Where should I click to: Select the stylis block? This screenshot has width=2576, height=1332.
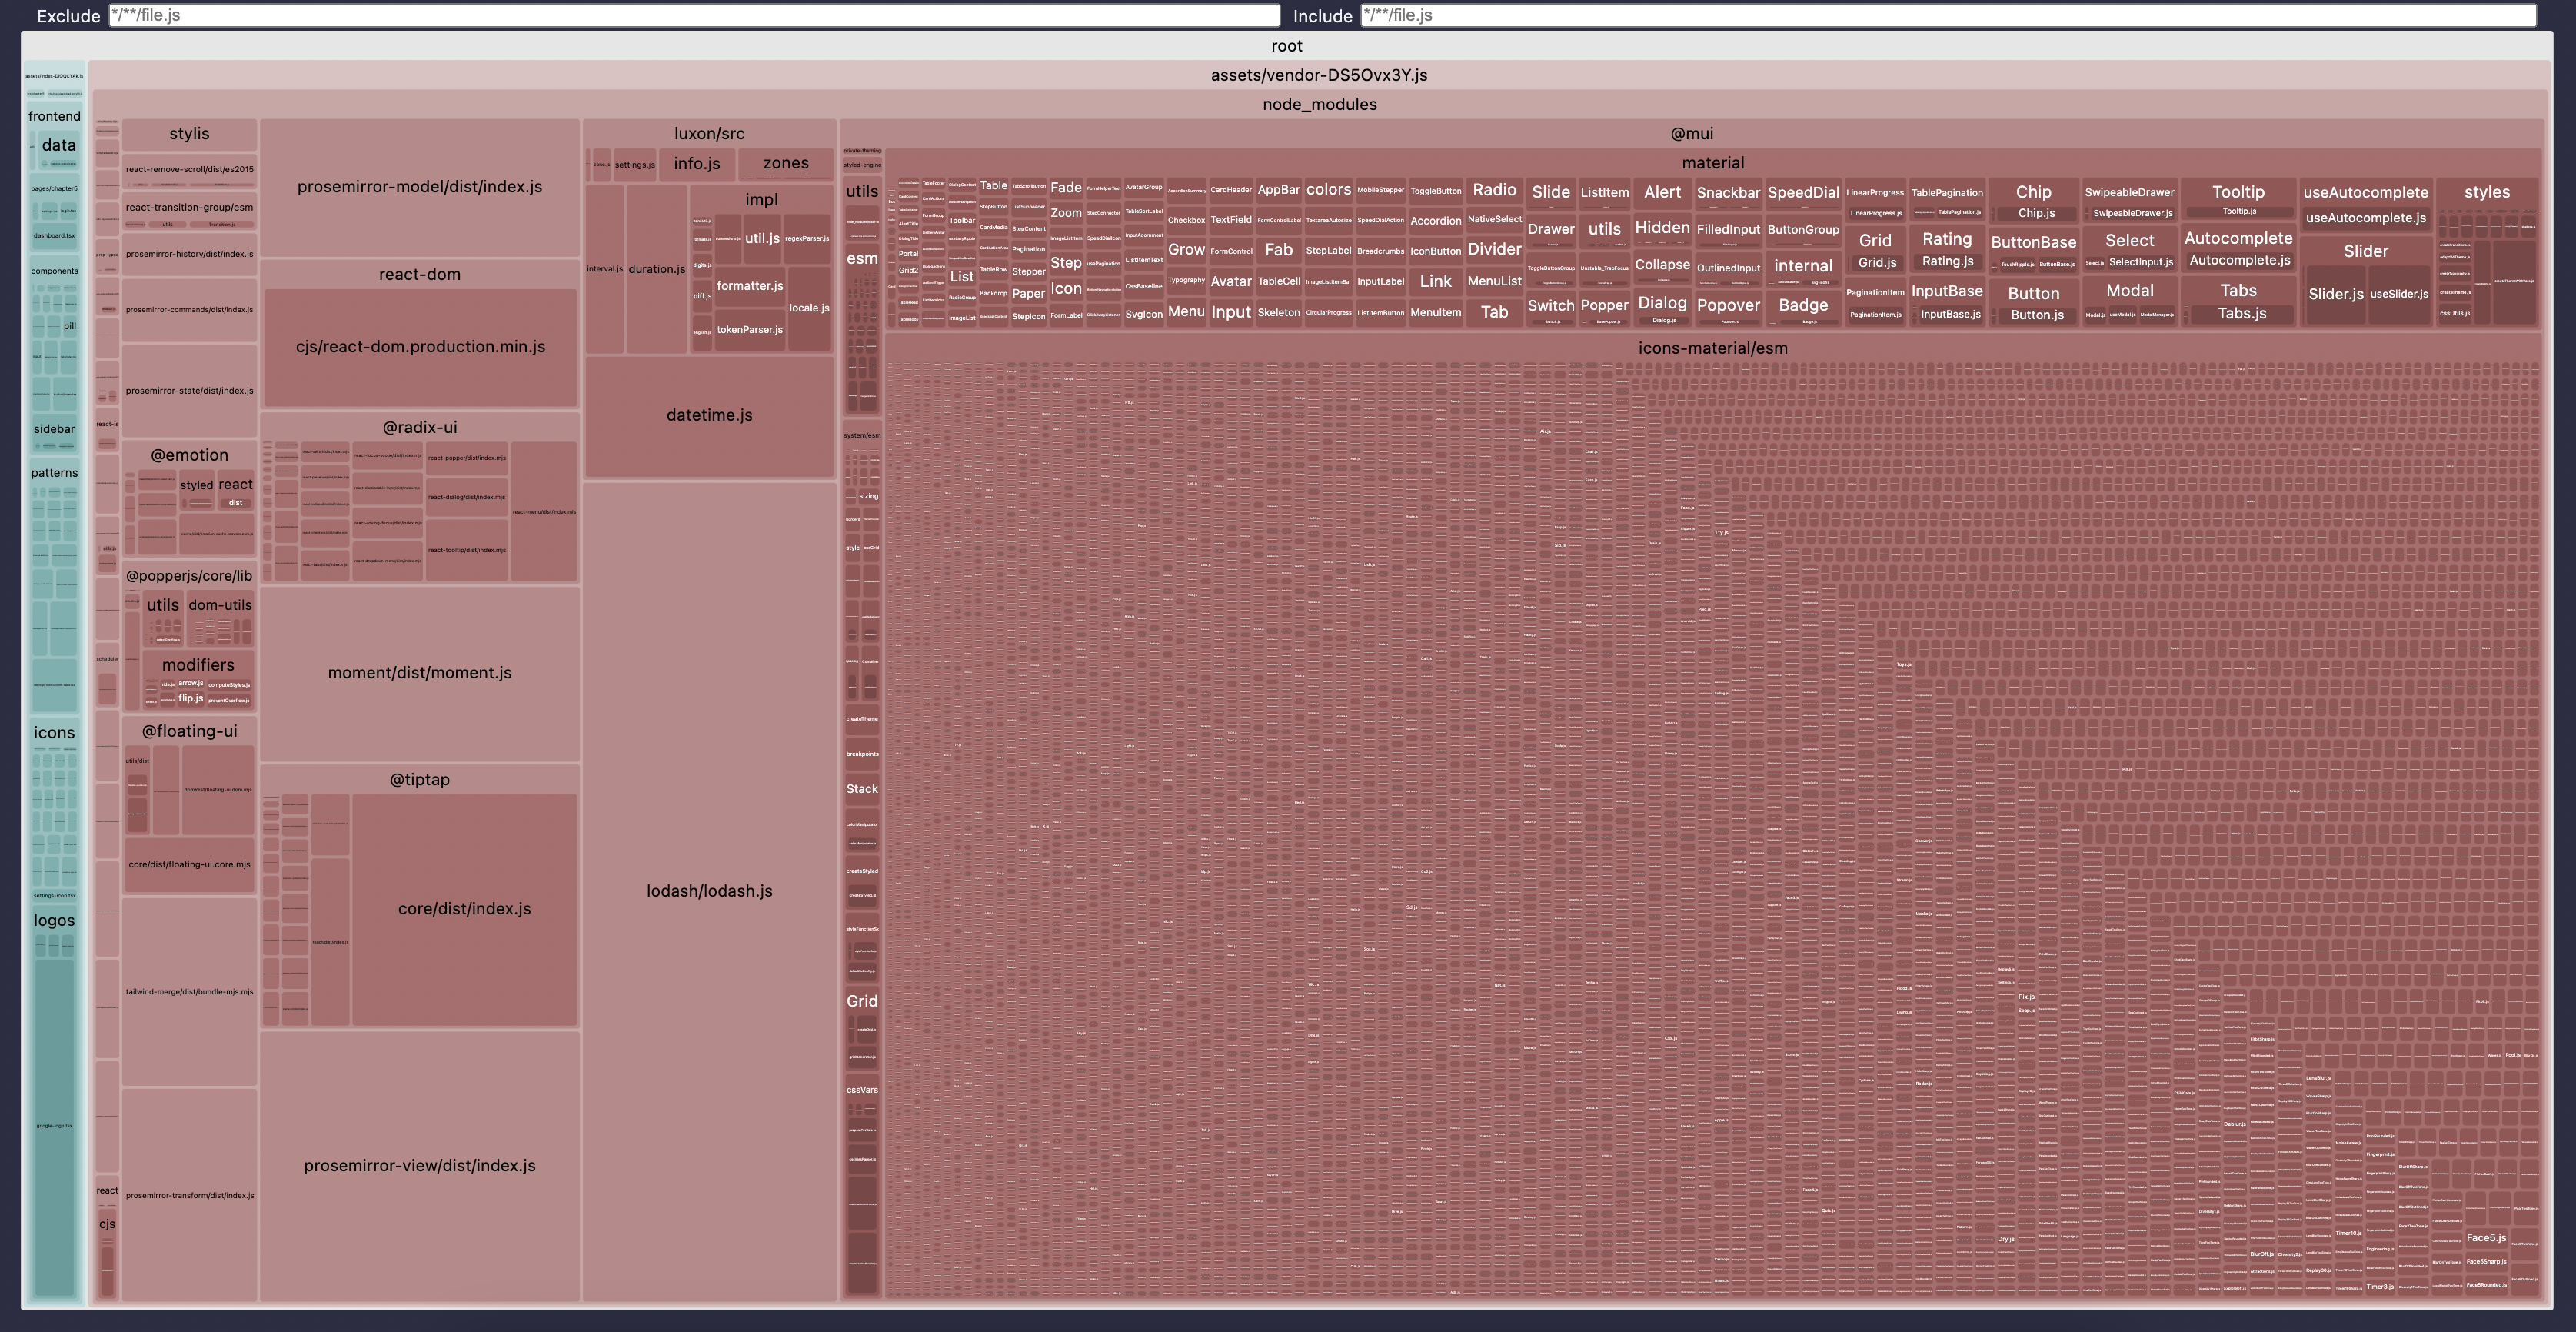click(189, 133)
